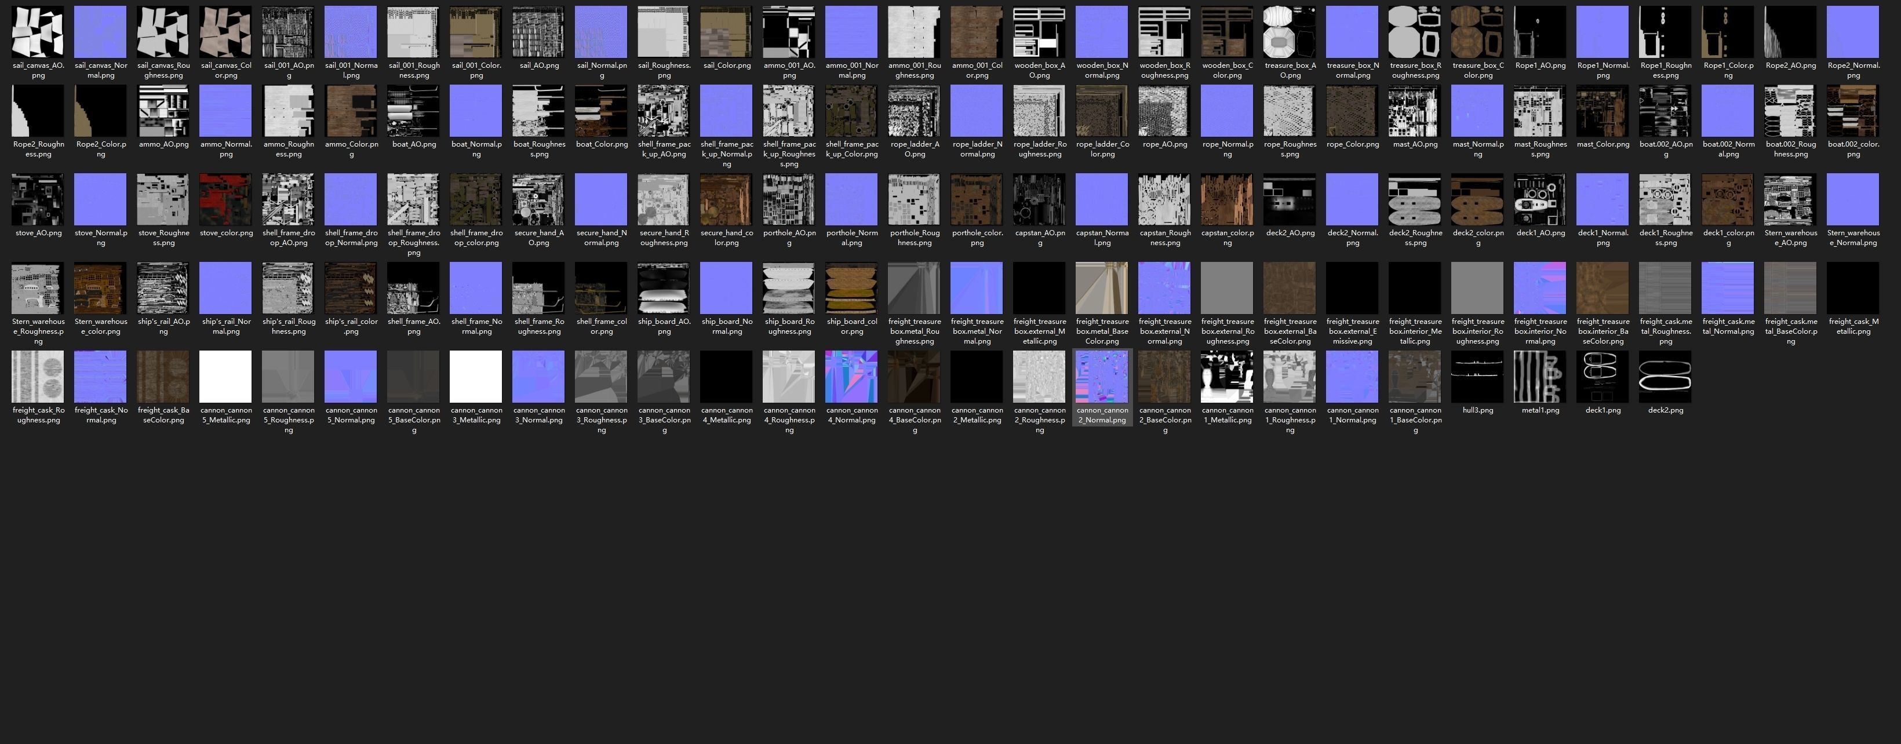Select the freight_cask_Roughness.png file
The image size is (1901, 744).
click(x=38, y=377)
